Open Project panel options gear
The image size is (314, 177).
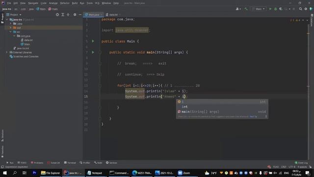coord(75,15)
